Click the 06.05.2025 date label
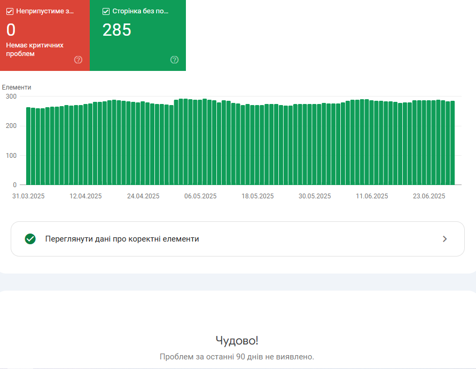Image resolution: width=476 pixels, height=369 pixels. [200, 196]
